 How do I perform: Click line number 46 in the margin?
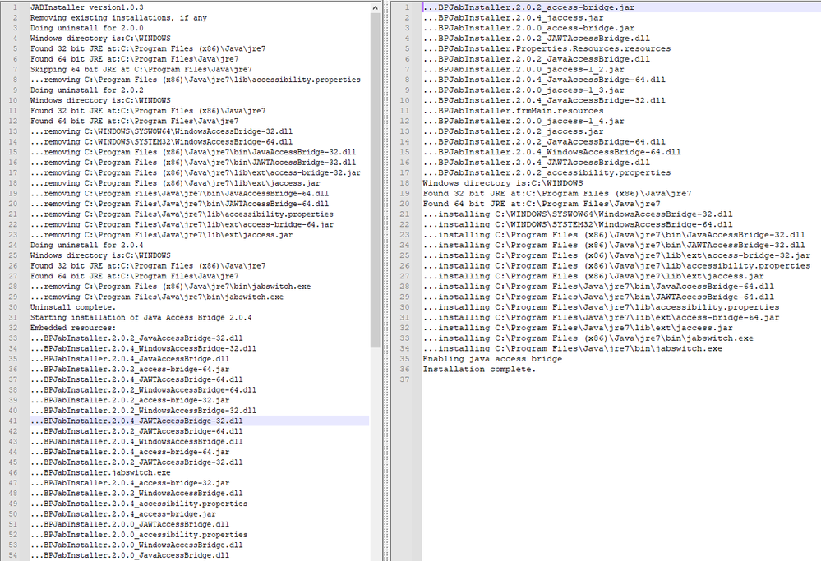point(13,472)
